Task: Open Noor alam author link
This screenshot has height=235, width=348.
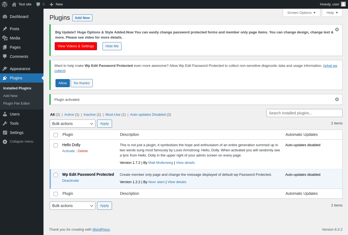Action: [157, 182]
